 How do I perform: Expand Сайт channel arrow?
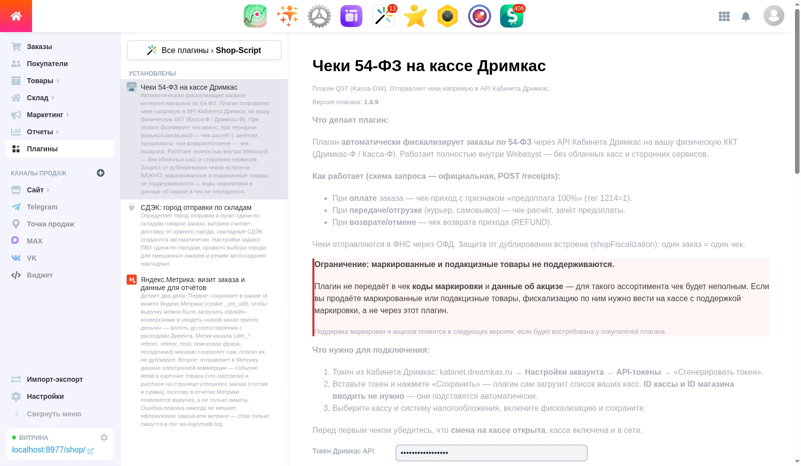click(x=48, y=190)
